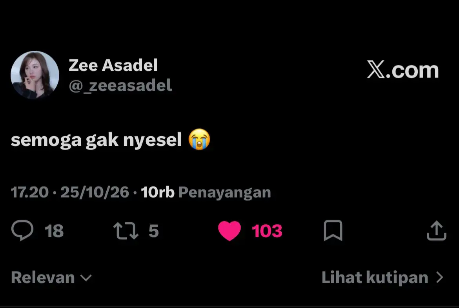Click the Zee Asadel display name
The width and height of the screenshot is (459, 308).
pyautogui.click(x=113, y=65)
